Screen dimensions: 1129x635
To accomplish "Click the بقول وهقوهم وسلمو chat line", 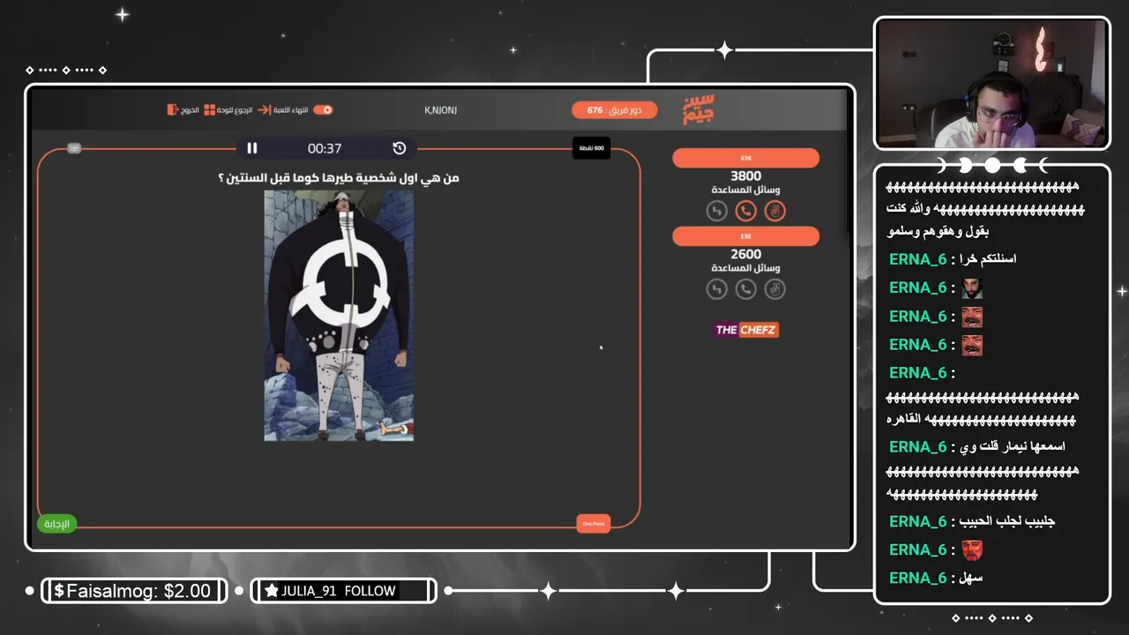I will point(938,231).
